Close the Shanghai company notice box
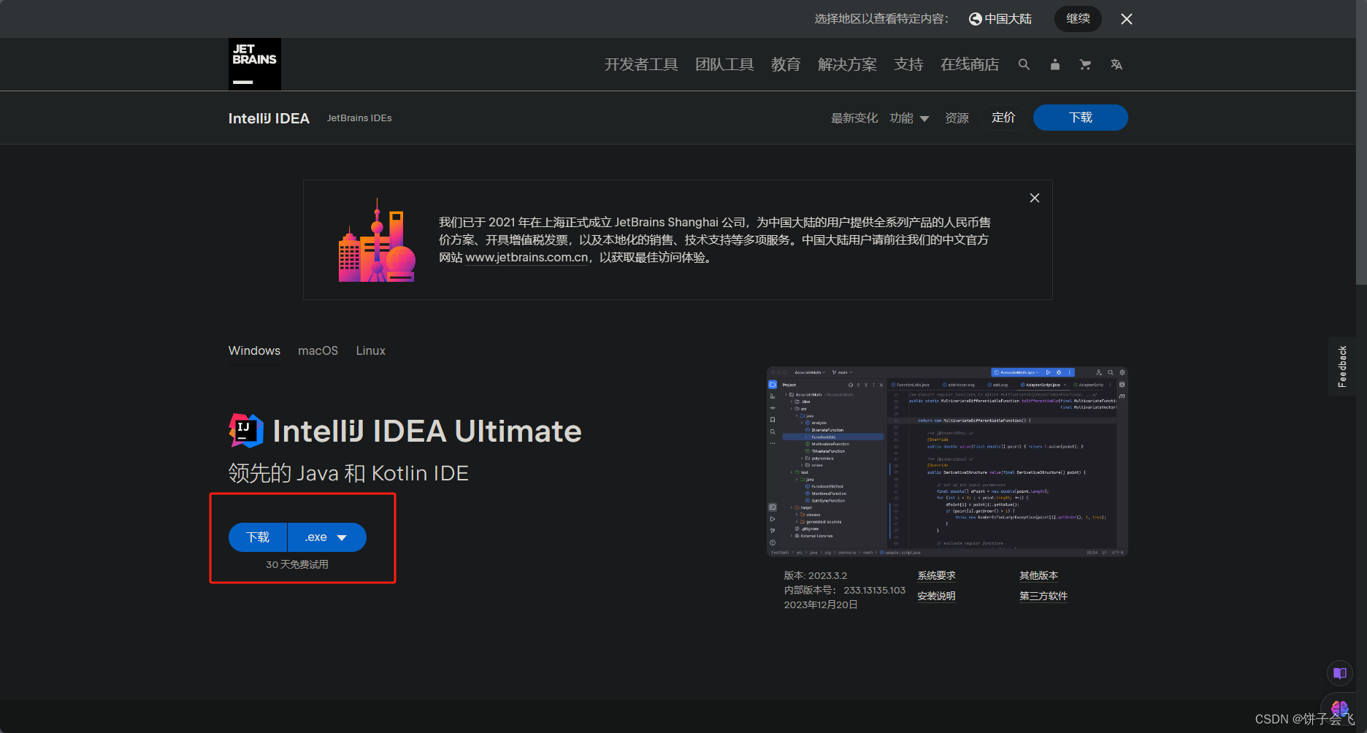This screenshot has height=733, width=1367. click(x=1035, y=198)
